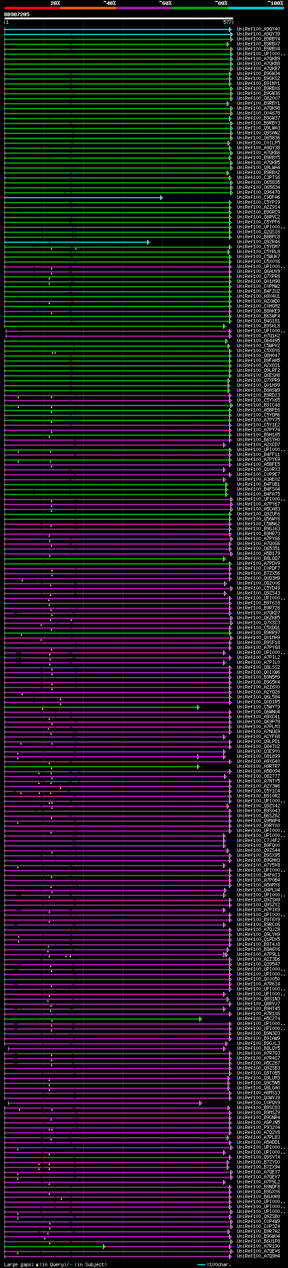Select label UniRef100_O65836
Image resolution: width=288 pixels, height=1268 pixels.
coord(258,138)
